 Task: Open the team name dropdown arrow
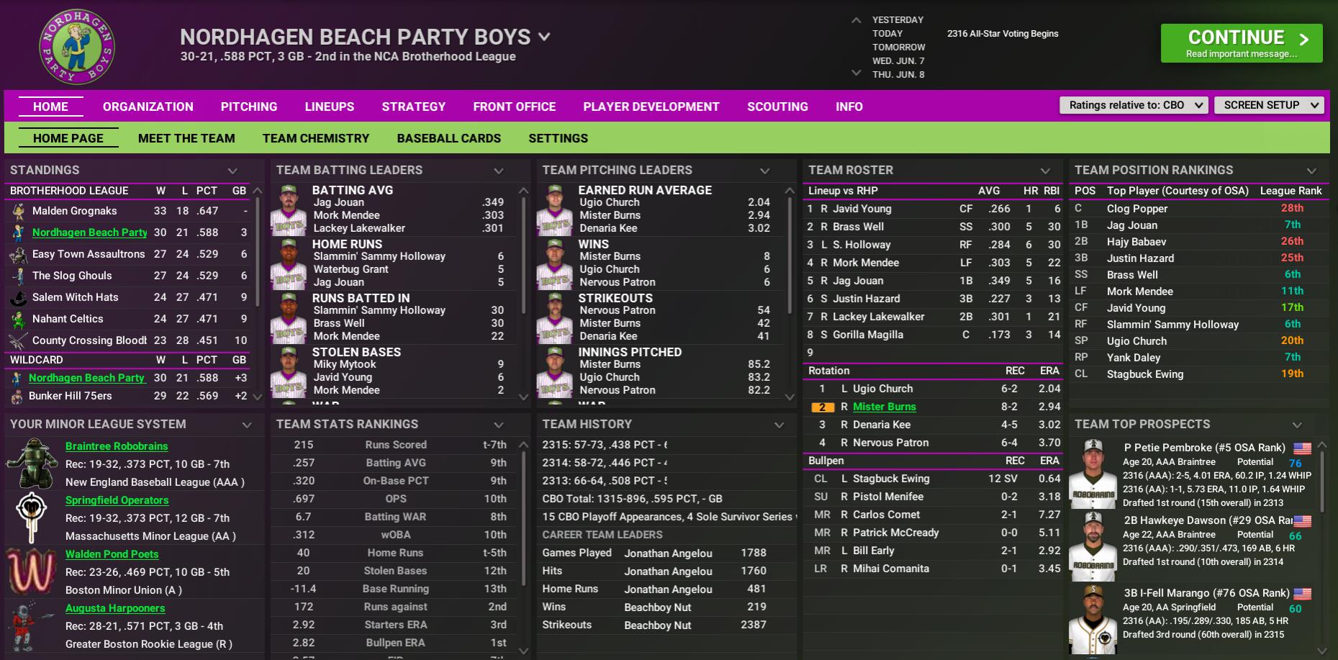coord(545,37)
